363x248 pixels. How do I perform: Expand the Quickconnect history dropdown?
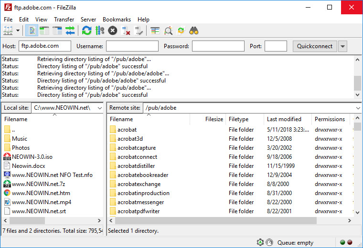point(342,46)
